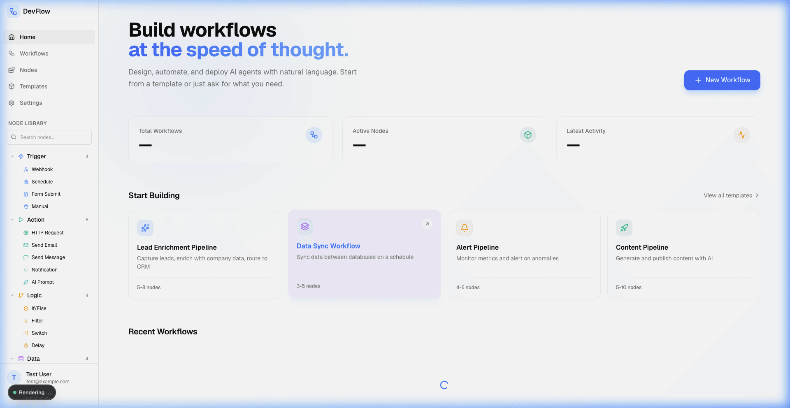Viewport: 790px width, 408px height.
Task: Open the Data Sync Workflow launch arrow
Action: point(427,224)
